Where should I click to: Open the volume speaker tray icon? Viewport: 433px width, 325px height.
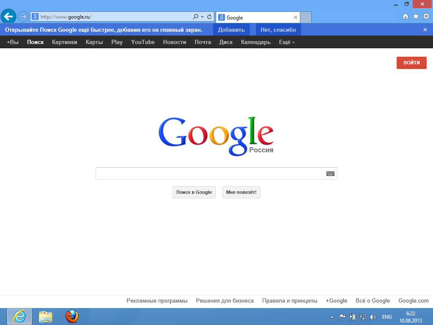coord(373,317)
